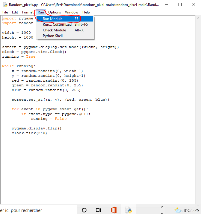Select Run Module from the Run menu
Screen dimensions: 201x214
click(53, 19)
